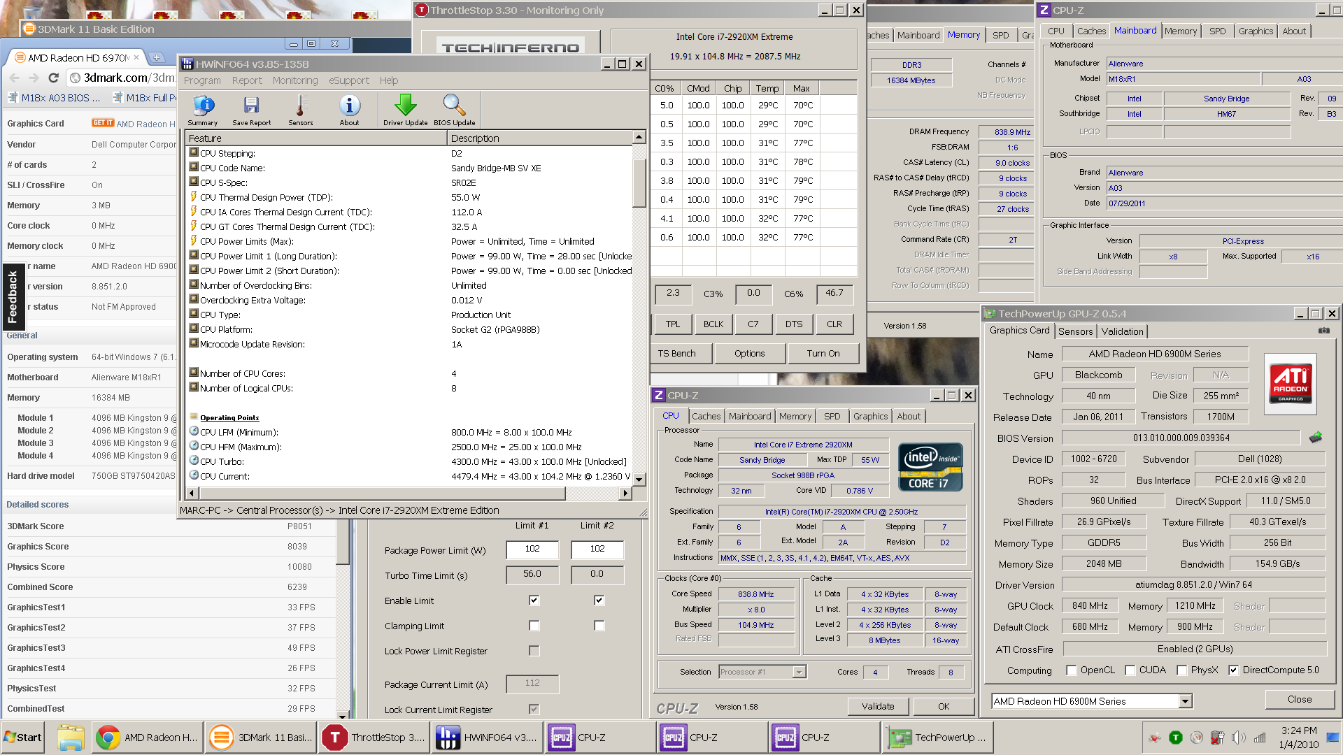Click the CPU-Z Validate button
The width and height of the screenshot is (1343, 755).
pos(878,706)
